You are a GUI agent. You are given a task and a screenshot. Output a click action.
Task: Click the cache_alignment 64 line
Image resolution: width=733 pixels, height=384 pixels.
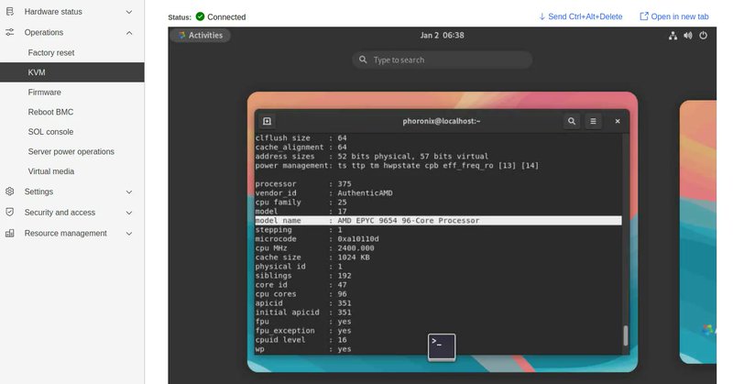[x=301, y=148]
